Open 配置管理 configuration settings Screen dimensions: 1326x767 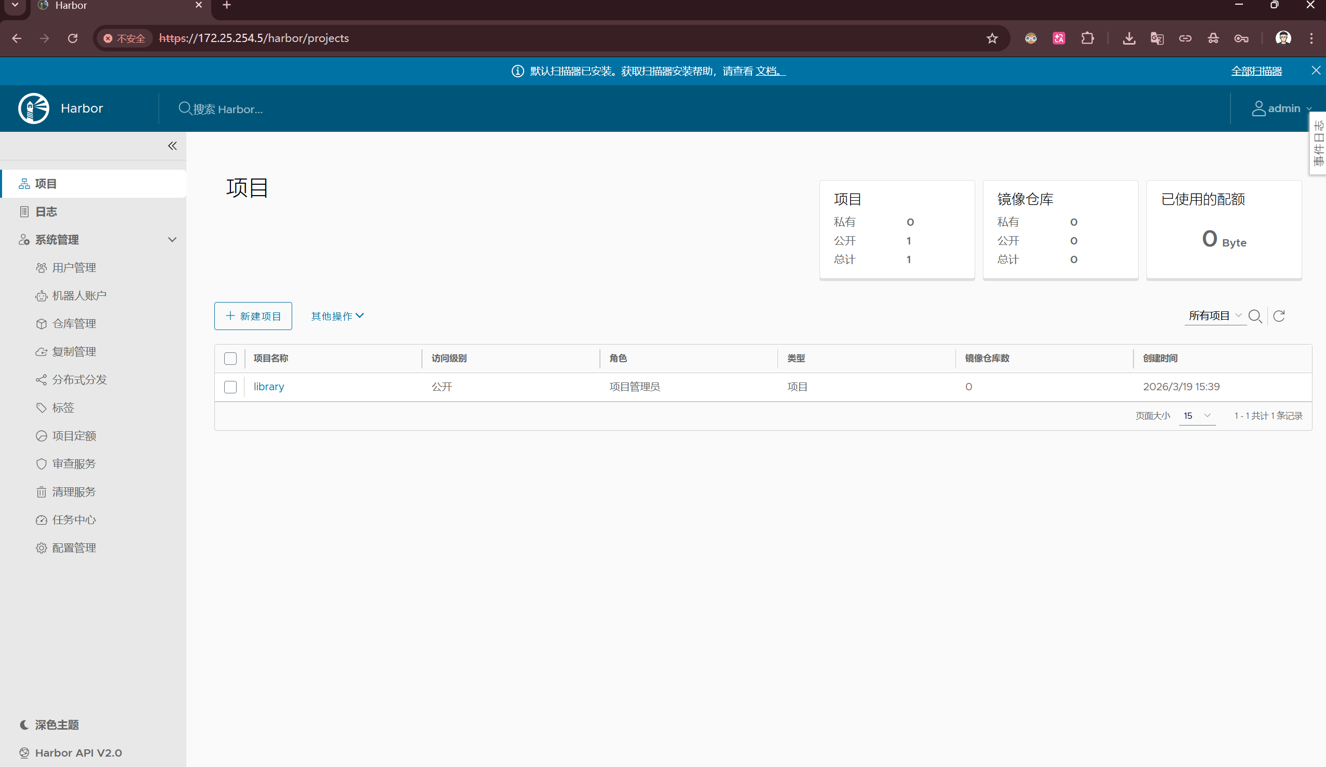tap(74, 548)
